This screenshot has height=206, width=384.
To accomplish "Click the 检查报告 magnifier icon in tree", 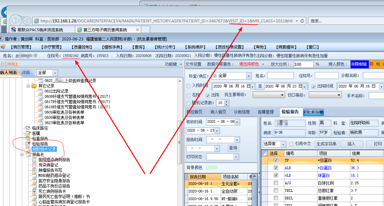I will (28, 139).
